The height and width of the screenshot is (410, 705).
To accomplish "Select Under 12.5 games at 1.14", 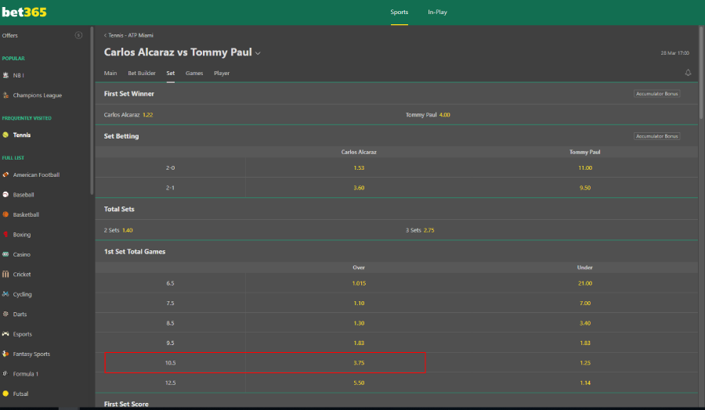I will click(x=585, y=383).
